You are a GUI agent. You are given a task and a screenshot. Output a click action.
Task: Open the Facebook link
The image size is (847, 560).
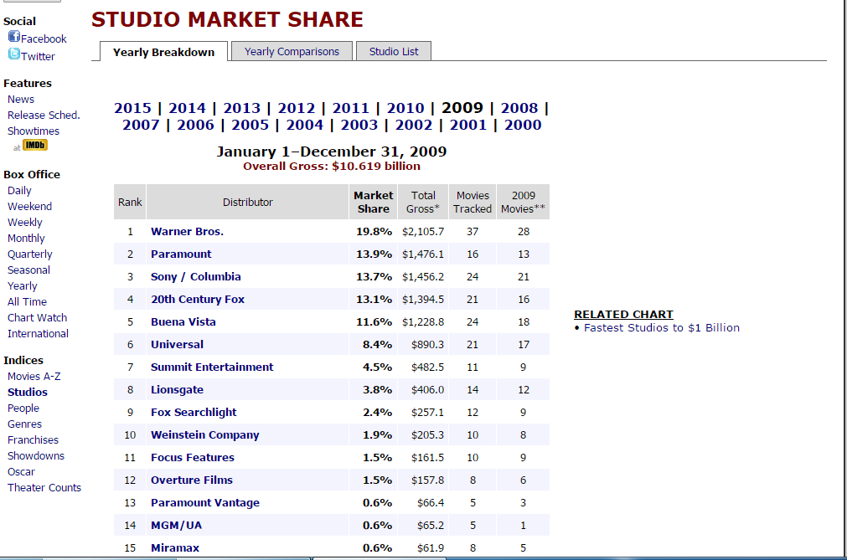coord(44,39)
